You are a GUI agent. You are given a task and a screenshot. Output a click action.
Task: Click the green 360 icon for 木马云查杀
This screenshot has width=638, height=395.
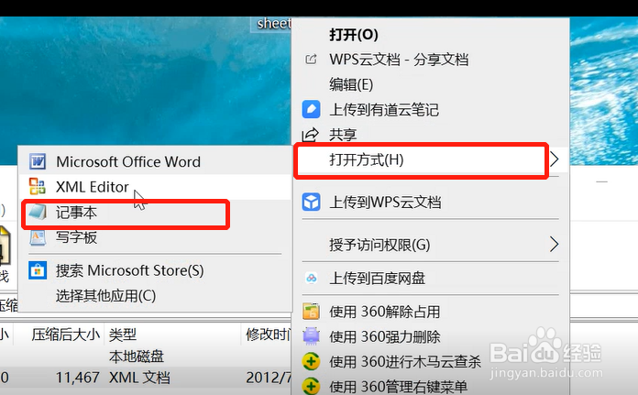point(312,362)
